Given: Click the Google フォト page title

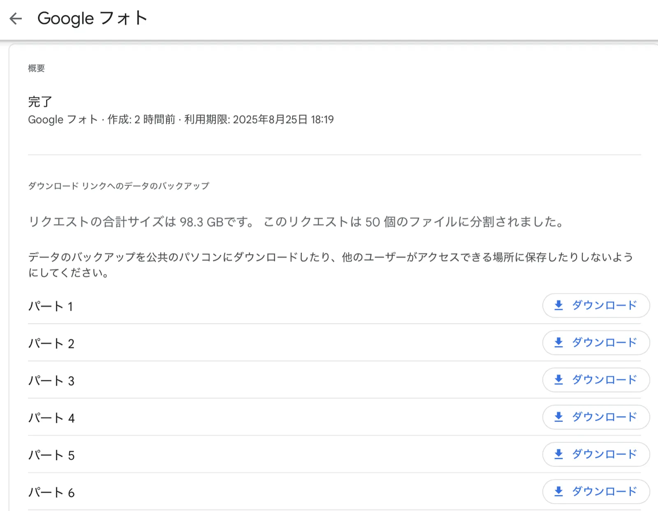Looking at the screenshot, I should (93, 18).
